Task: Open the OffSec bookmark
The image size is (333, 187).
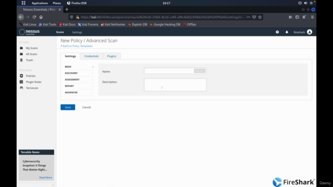Action: click(x=189, y=24)
